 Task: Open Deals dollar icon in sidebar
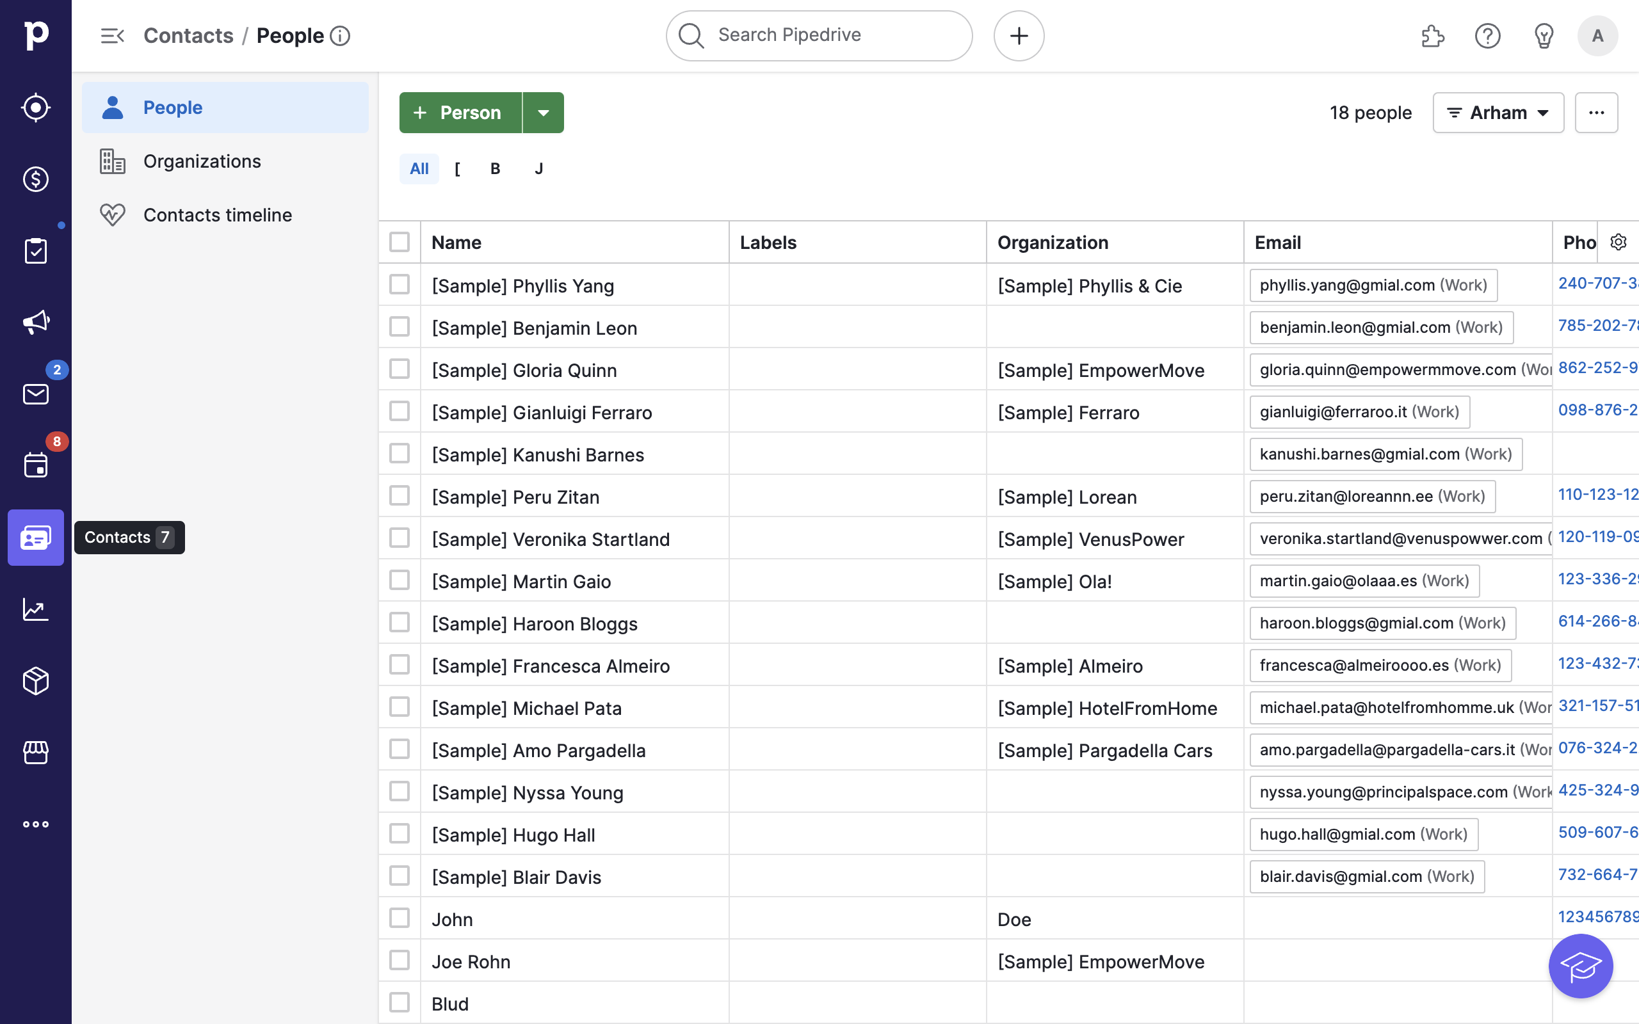[x=36, y=179]
